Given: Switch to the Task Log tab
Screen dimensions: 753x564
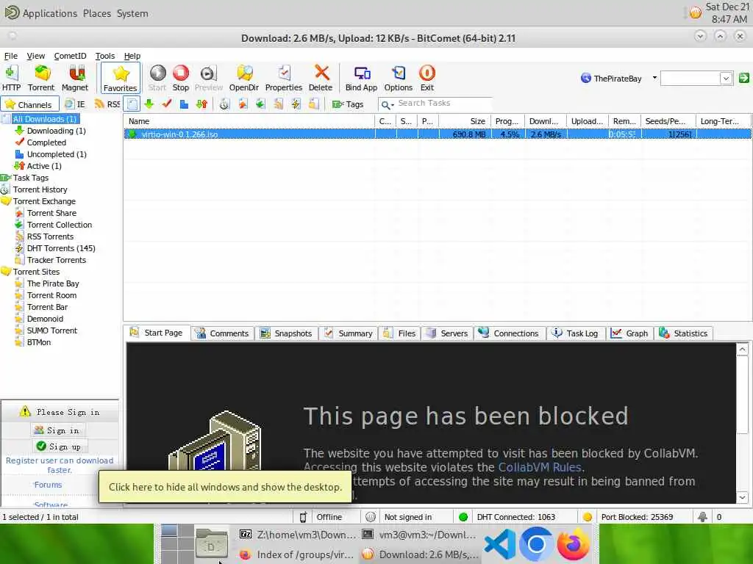Looking at the screenshot, I should 575,333.
